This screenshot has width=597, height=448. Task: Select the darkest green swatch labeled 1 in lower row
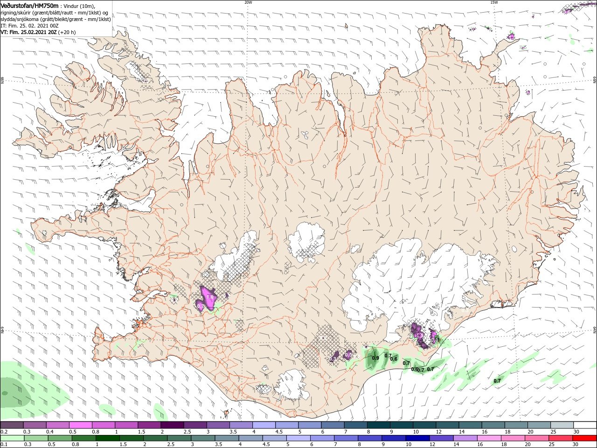pyautogui.click(x=107, y=438)
